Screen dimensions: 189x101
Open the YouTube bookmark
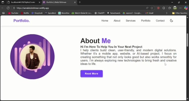pos(13,13)
